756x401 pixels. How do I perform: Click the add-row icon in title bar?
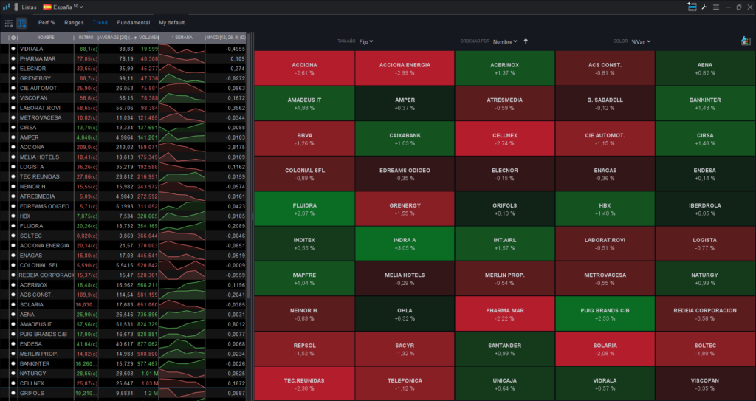coord(692,7)
